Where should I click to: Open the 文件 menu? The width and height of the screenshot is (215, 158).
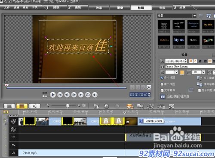(x=6, y=7)
